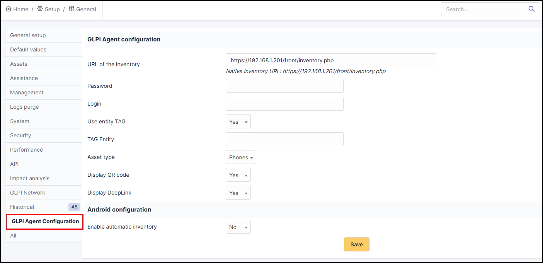
Task: Click the Home icon in breadcrumb
Action: click(x=9, y=9)
